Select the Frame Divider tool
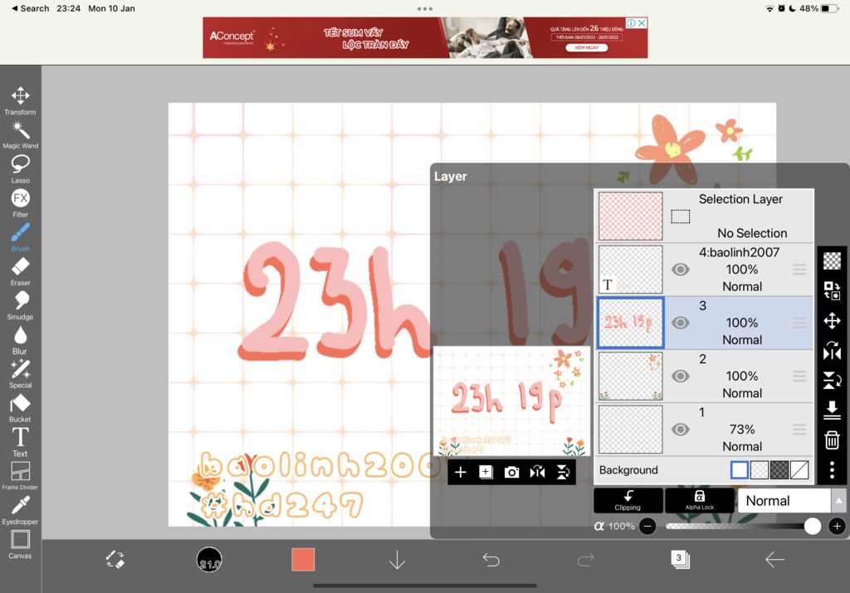 (20, 476)
